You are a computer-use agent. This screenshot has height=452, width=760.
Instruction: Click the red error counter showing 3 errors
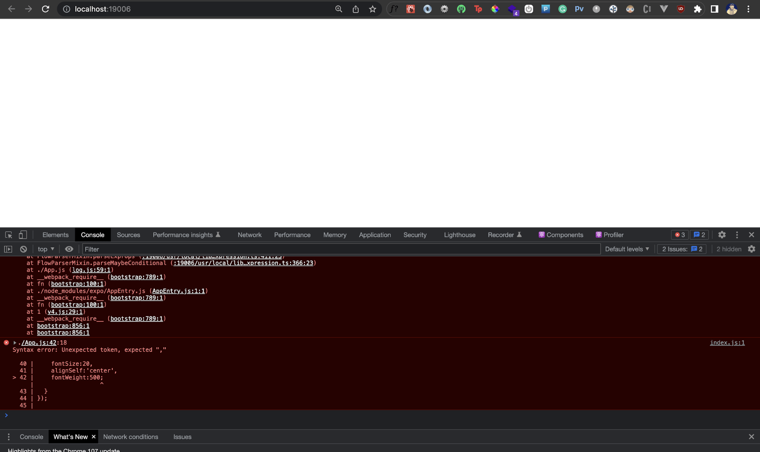(x=679, y=235)
